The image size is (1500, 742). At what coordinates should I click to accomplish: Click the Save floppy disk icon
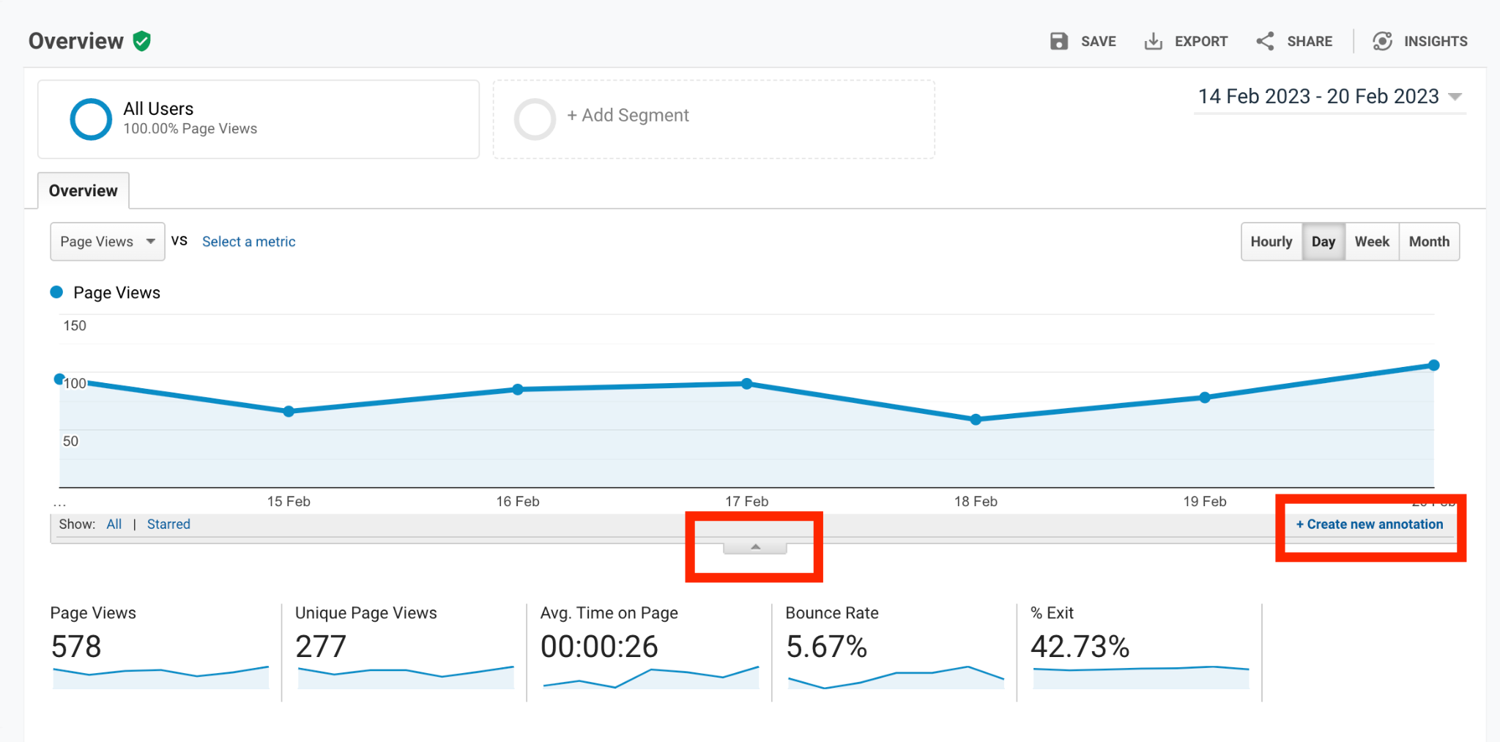1058,41
